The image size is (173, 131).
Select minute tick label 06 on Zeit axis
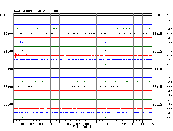69,124
